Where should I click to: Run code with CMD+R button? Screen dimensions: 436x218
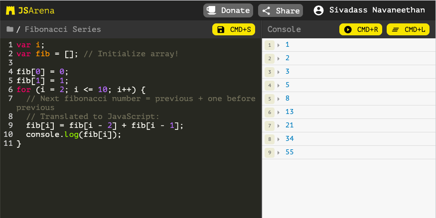pyautogui.click(x=361, y=29)
